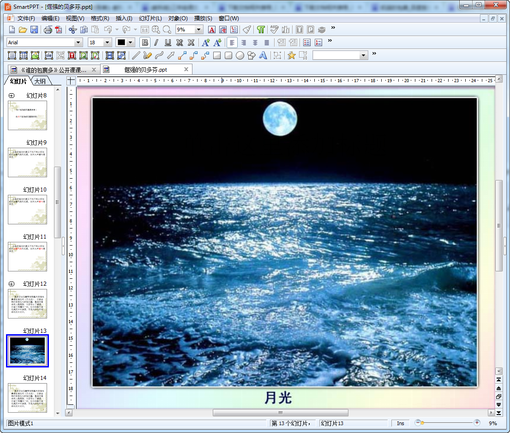Draw a rectangle shape
Screen dimensions: 510x433
[x=217, y=55]
